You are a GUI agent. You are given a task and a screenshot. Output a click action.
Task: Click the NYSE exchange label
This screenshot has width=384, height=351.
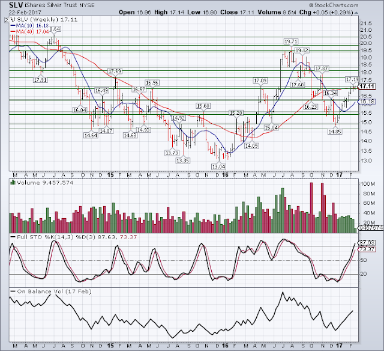87,5
